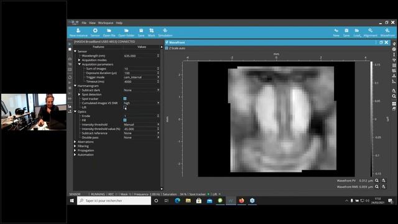
Task: Click the play acquisition icon in left sidebar
Action: point(70,44)
